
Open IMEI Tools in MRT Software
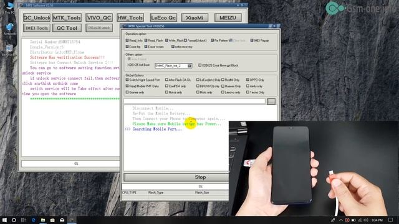pos(37,28)
